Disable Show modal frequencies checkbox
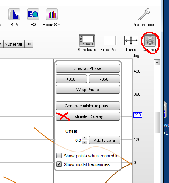 click(59, 164)
